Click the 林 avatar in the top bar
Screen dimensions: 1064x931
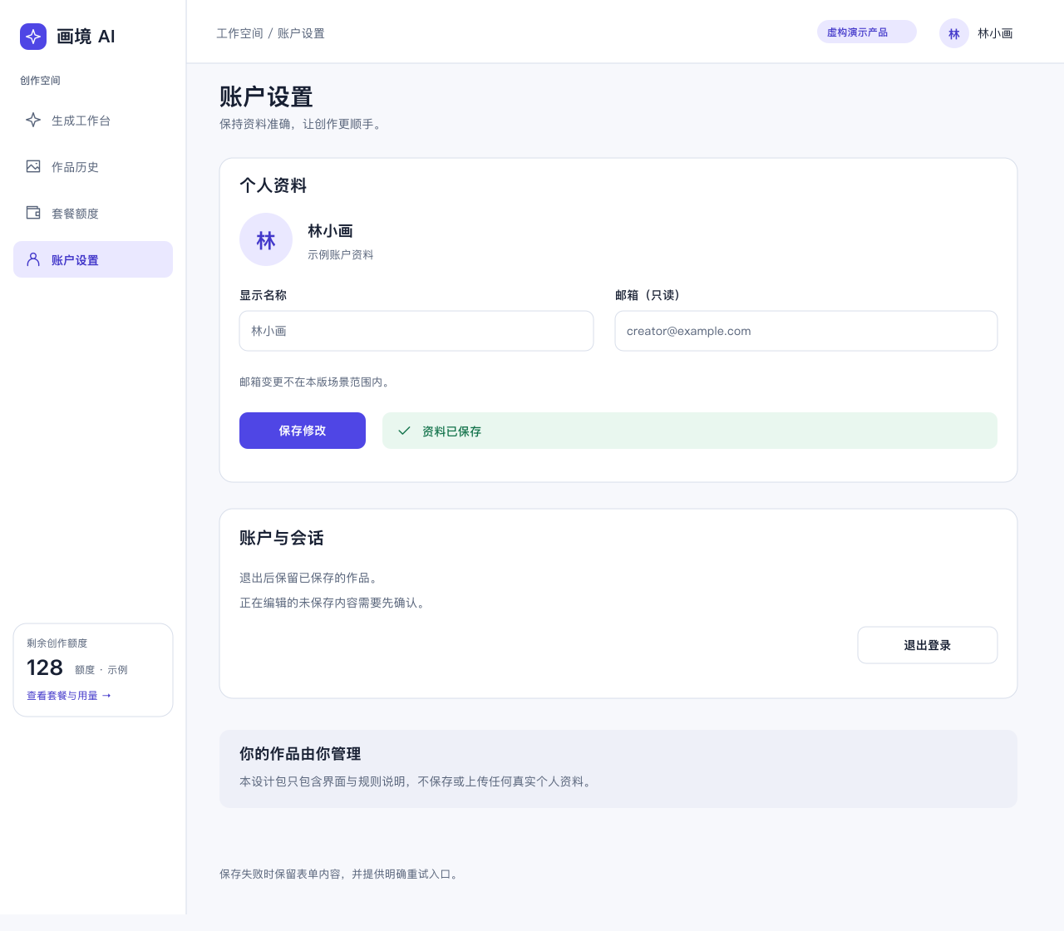[954, 33]
